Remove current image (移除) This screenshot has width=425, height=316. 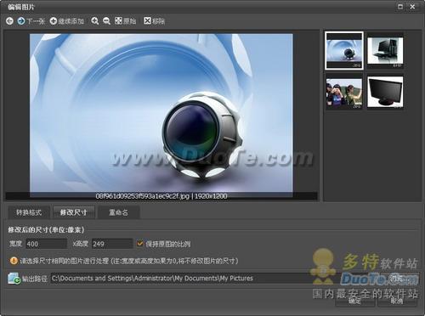click(x=154, y=21)
